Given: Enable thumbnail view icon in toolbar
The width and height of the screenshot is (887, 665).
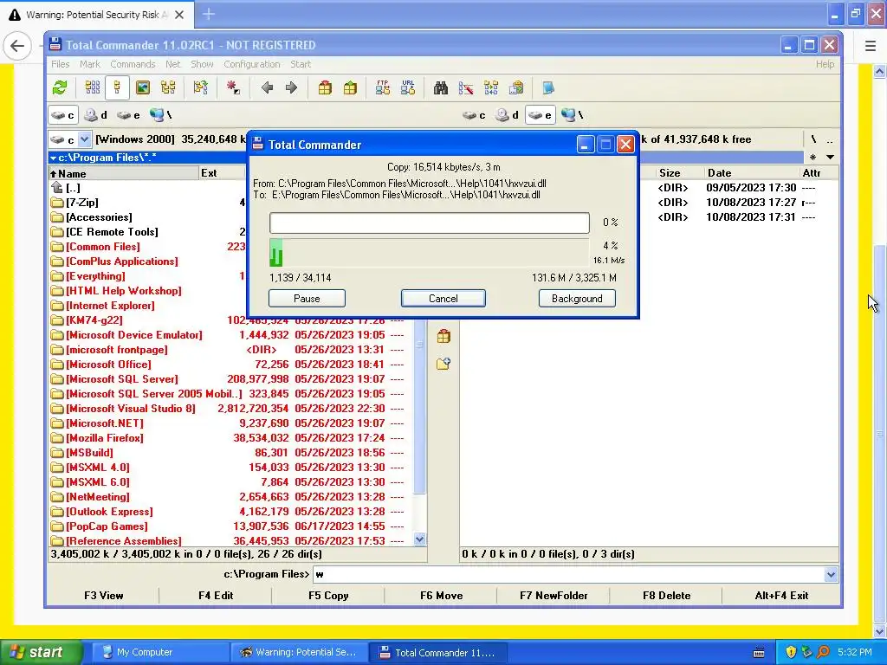Looking at the screenshot, I should coord(143,87).
